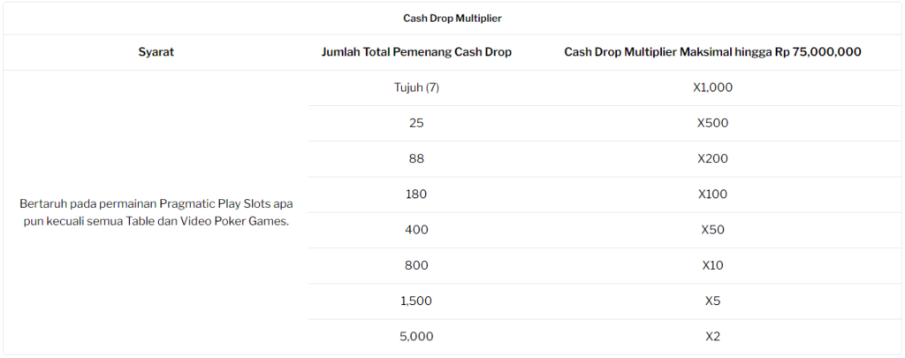Click the X200 multiplier value
The height and width of the screenshot is (358, 905).
click(713, 159)
